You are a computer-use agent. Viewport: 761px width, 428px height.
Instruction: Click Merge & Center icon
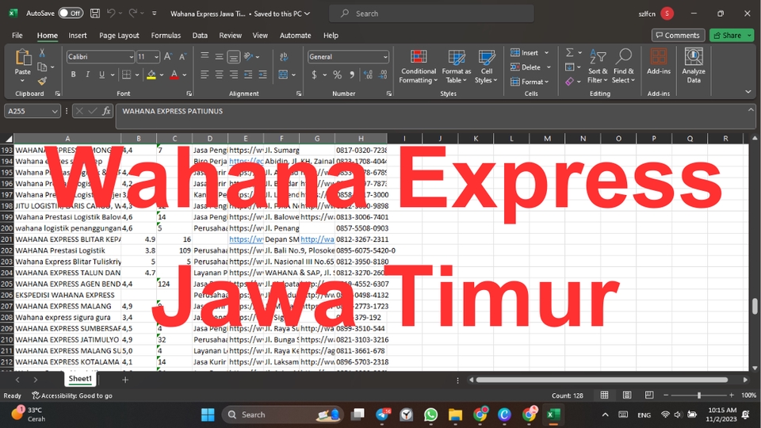pyautogui.click(x=284, y=75)
